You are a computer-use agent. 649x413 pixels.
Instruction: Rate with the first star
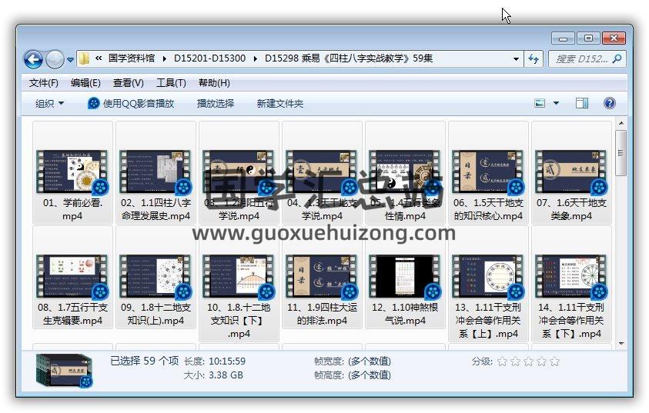point(502,361)
